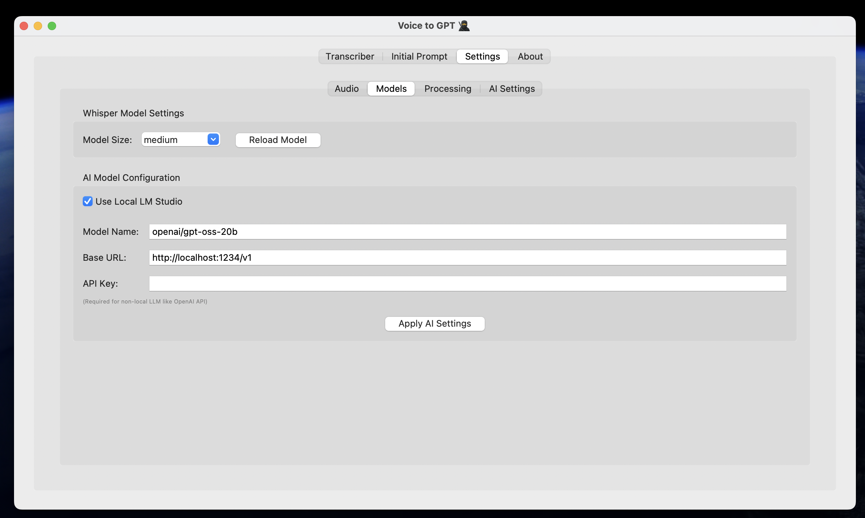Switch to the Audio settings tab
865x518 pixels.
point(347,89)
